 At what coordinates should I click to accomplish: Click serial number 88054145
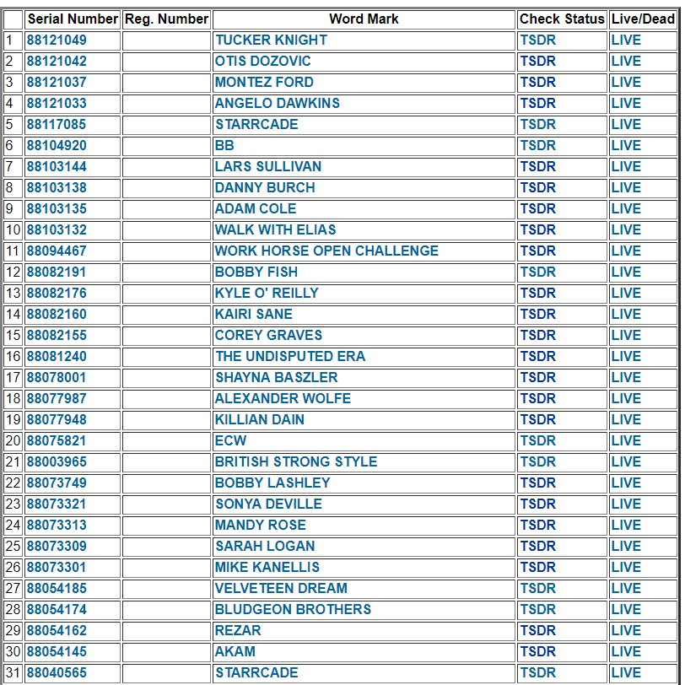click(57, 651)
